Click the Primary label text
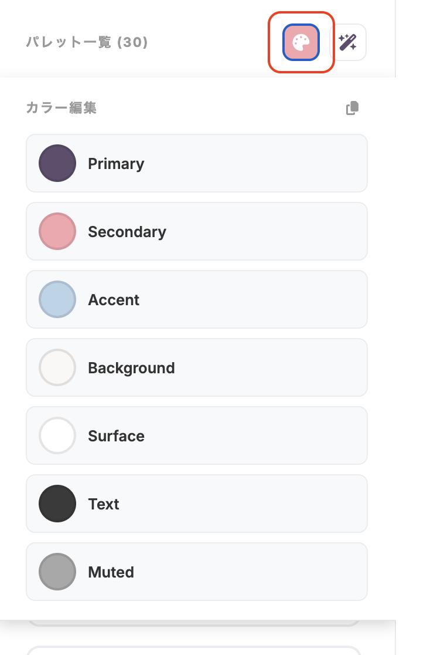Viewport: 444px width, 655px height. pyautogui.click(x=116, y=164)
